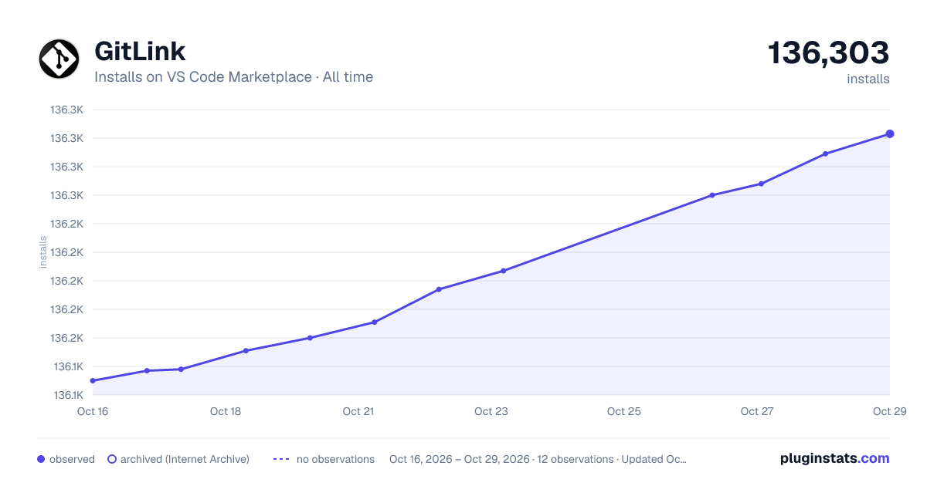Click the Oct 25 x-axis label
The height and width of the screenshot is (486, 927).
pyautogui.click(x=624, y=411)
